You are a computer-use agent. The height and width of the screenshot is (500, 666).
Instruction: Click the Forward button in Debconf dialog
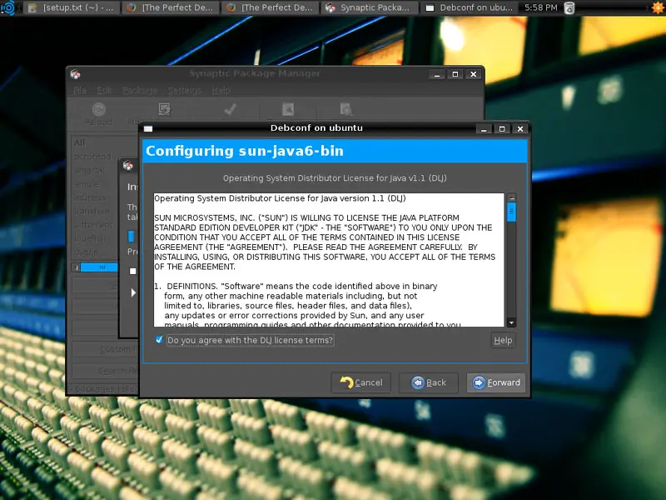(495, 382)
